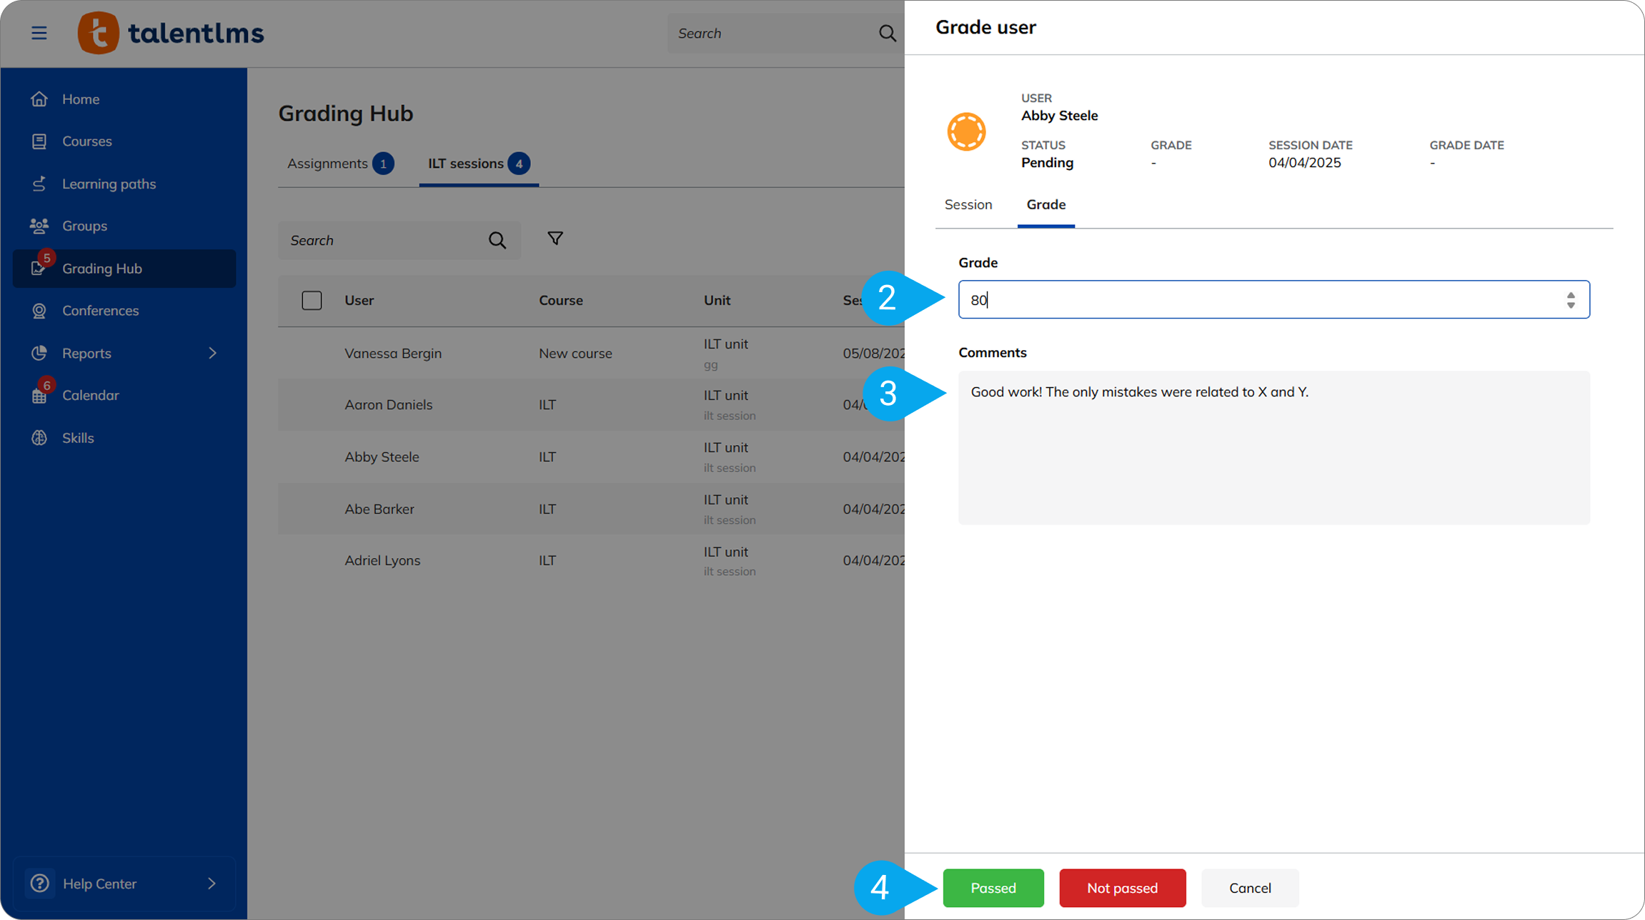Open the filter funnel icon

point(555,239)
